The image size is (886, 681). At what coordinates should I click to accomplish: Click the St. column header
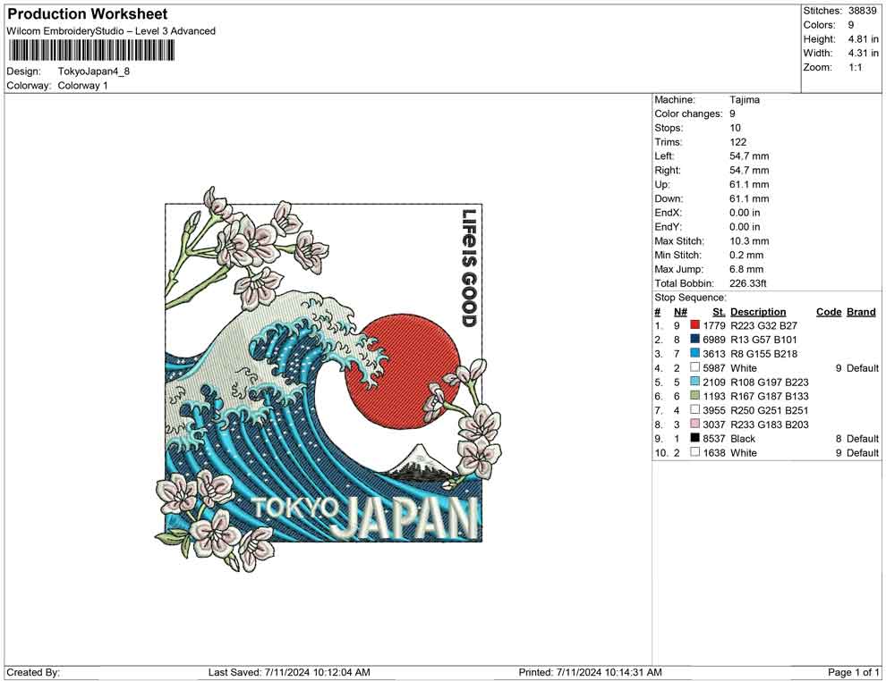(718, 312)
